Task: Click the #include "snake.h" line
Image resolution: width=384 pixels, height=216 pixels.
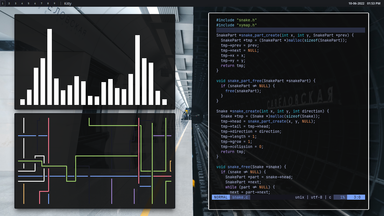Action: [x=237, y=20]
